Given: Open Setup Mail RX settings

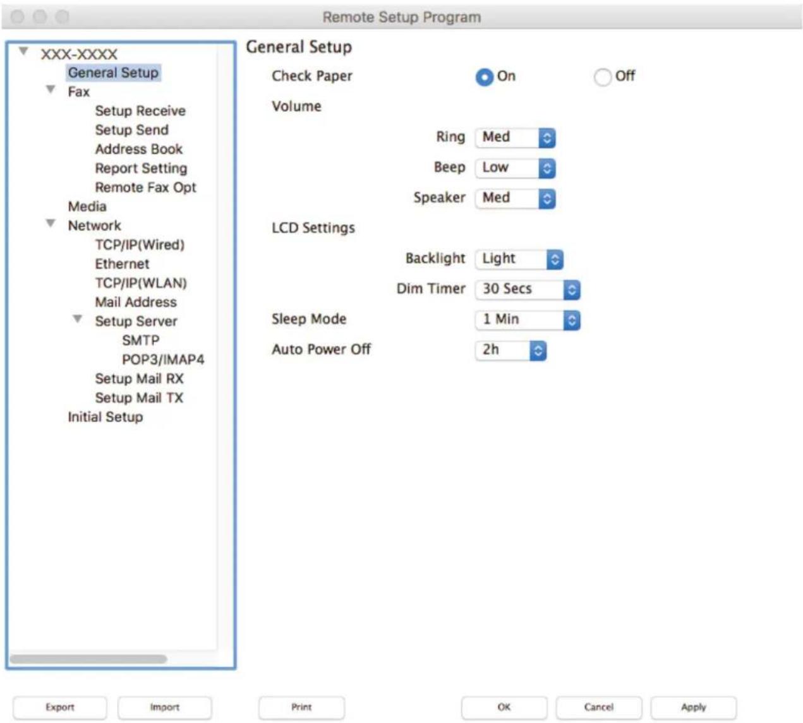Looking at the screenshot, I should [139, 379].
